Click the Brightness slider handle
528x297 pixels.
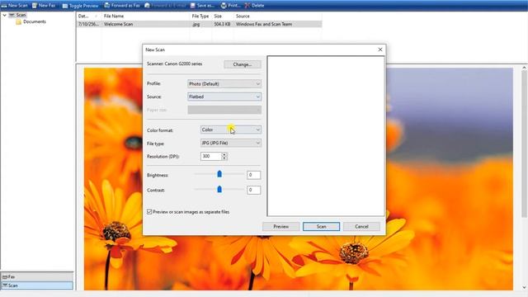219,174
